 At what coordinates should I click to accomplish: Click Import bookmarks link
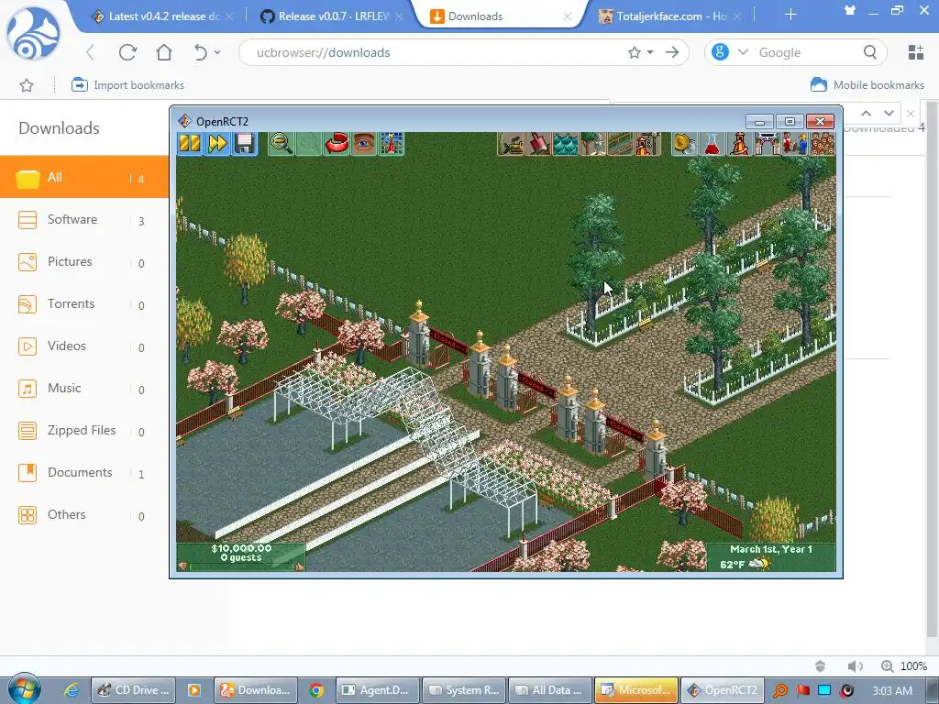[x=127, y=85]
